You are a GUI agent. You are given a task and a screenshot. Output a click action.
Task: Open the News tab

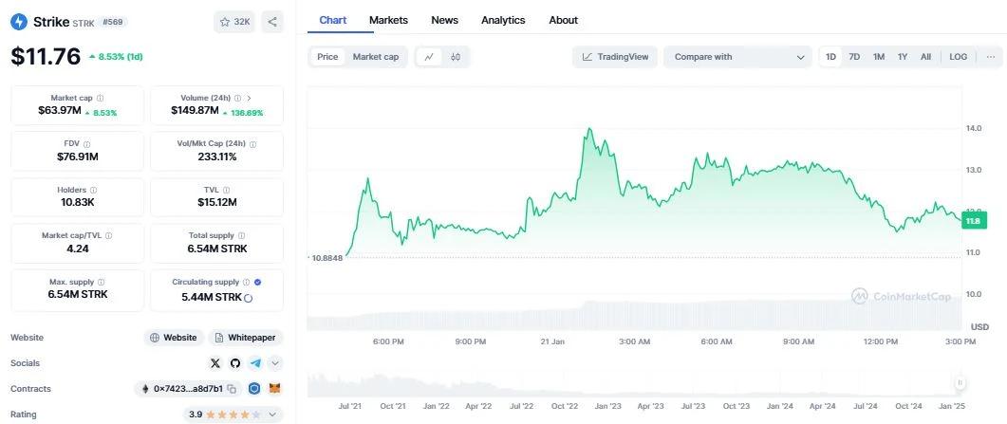444,20
